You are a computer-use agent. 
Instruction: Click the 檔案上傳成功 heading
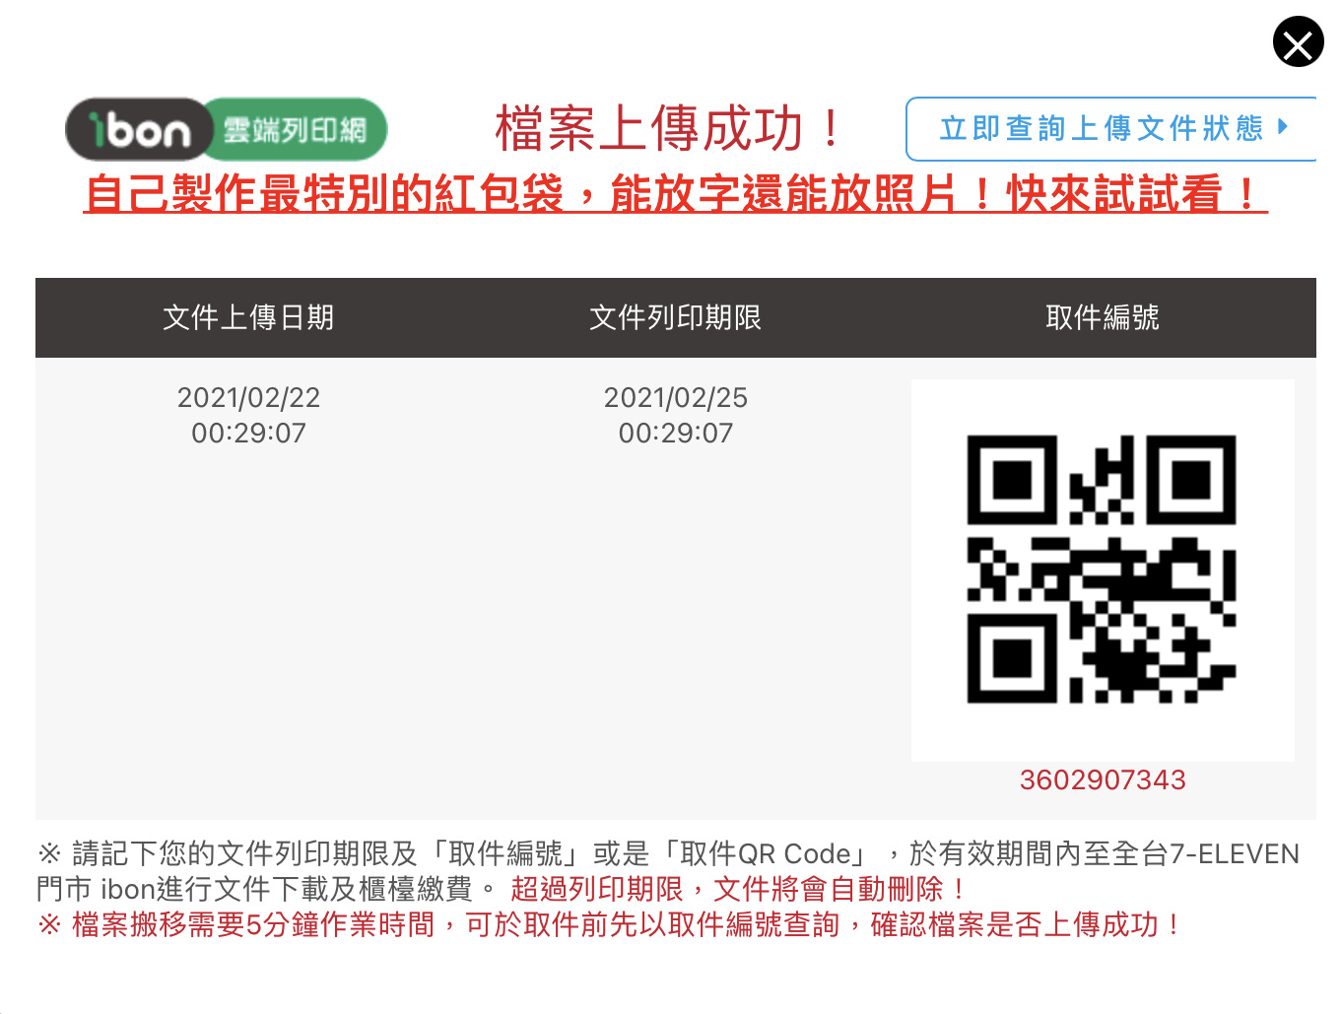[670, 128]
